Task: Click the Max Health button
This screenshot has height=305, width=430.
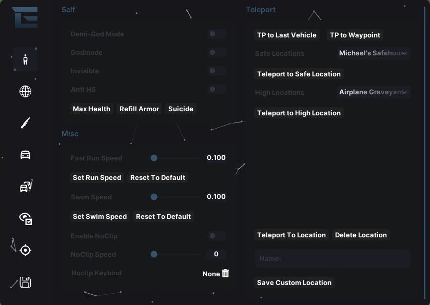Action: tap(91, 109)
